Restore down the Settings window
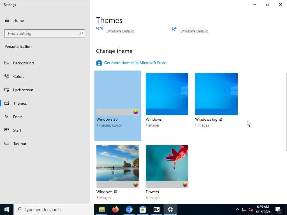 [x=268, y=4]
